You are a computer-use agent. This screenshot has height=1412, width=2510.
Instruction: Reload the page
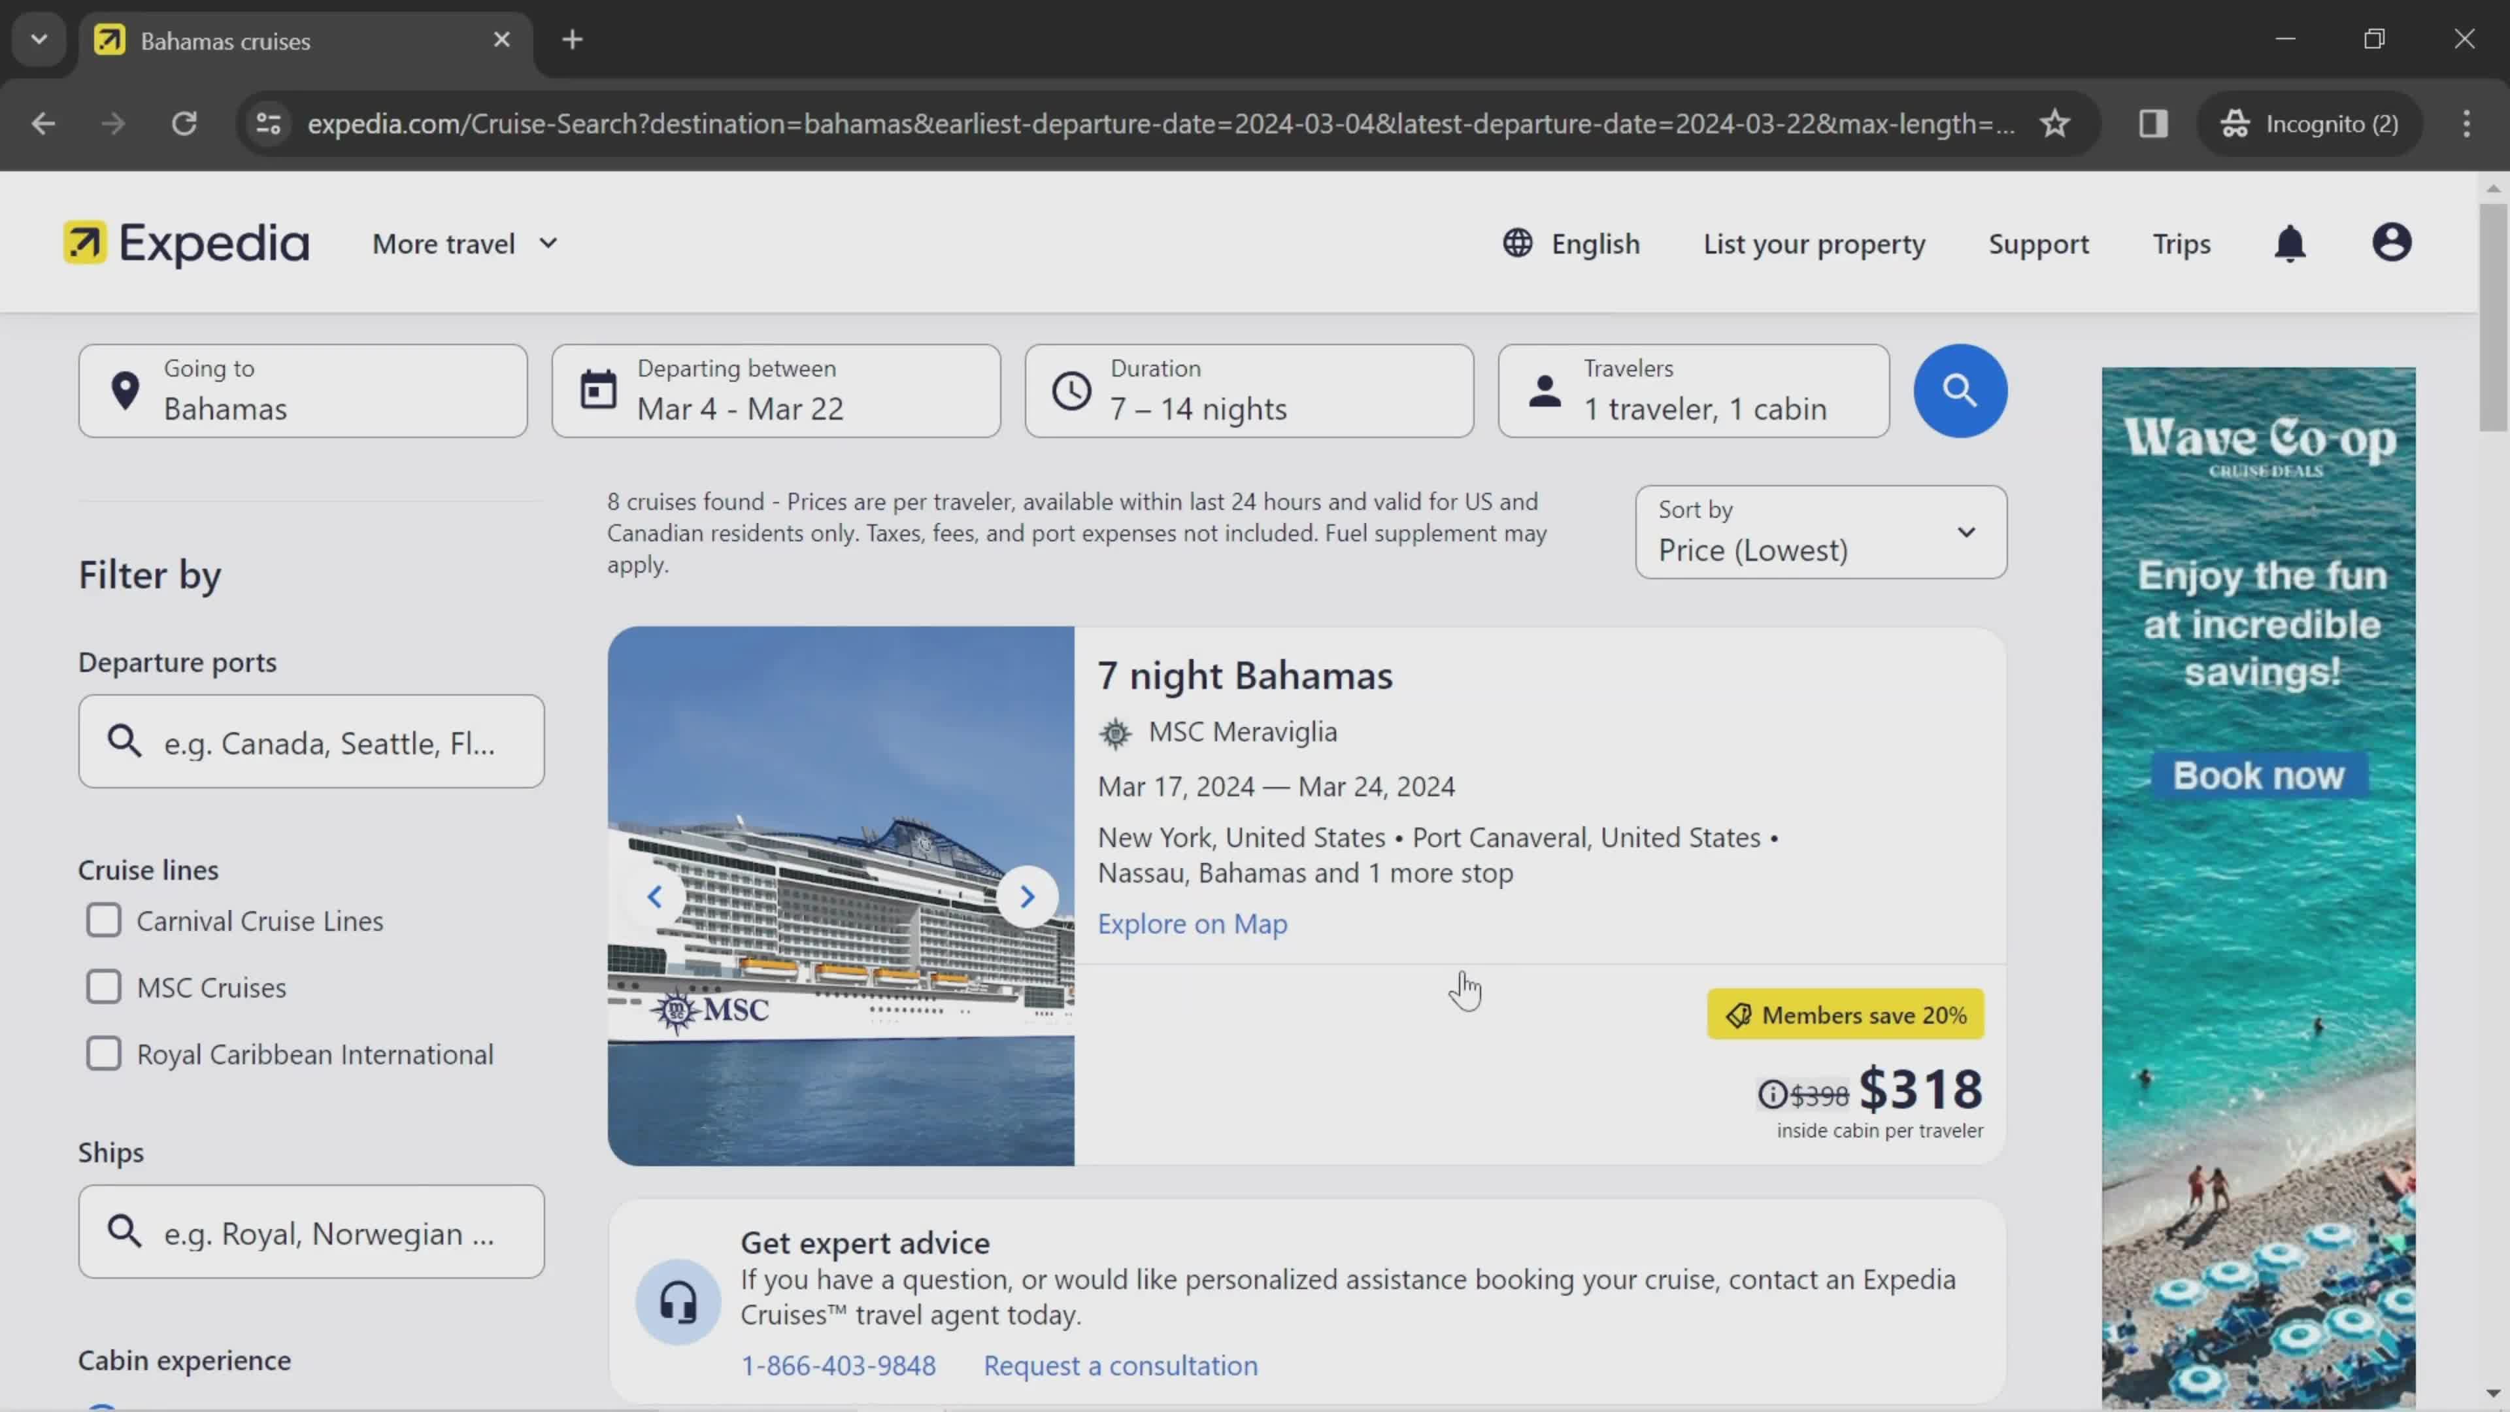[x=184, y=124]
